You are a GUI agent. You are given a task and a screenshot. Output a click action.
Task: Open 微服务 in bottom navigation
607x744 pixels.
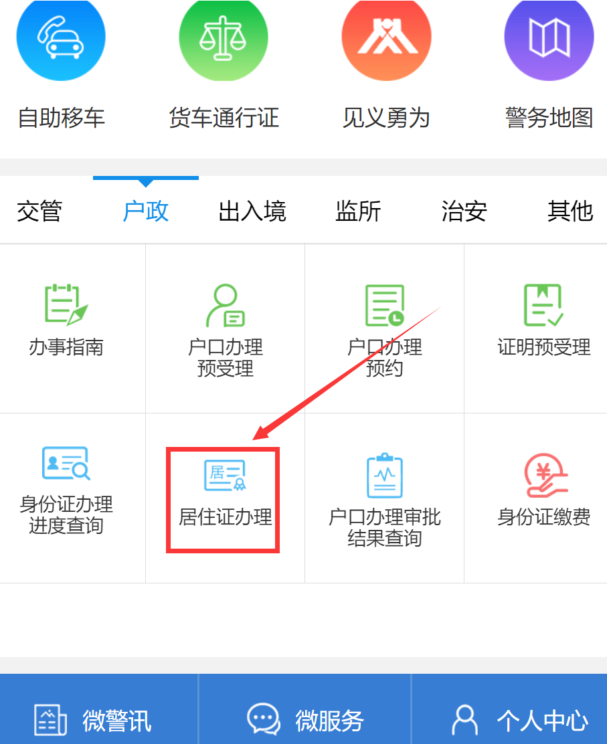coord(305,720)
